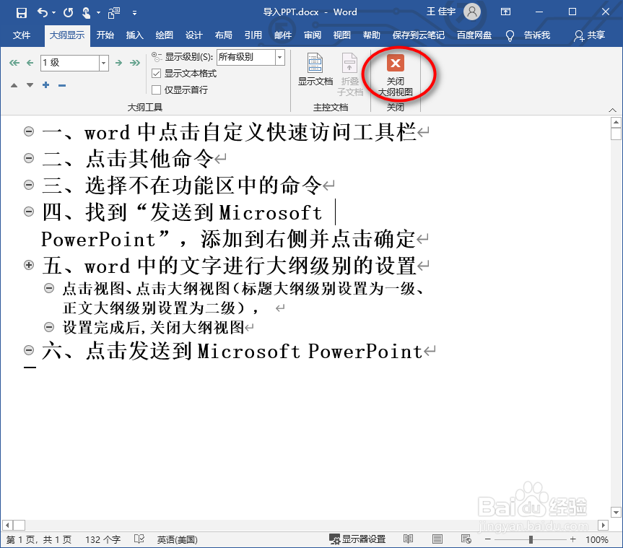
Task: Open Customize Quick Access Toolbar arrow
Action: point(135,13)
